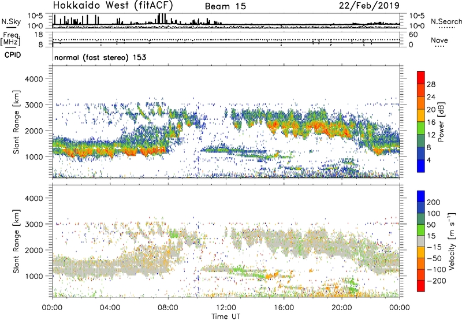Click the "4000" tick of the power panel
This screenshot has width=462, height=320.
pos(34,79)
